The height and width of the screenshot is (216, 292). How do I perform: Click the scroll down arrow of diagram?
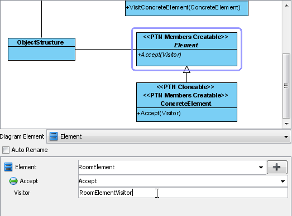[x=286, y=124]
